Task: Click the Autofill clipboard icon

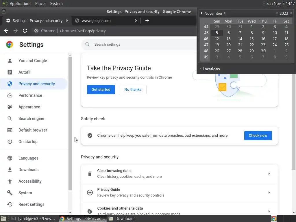Action: (10, 72)
